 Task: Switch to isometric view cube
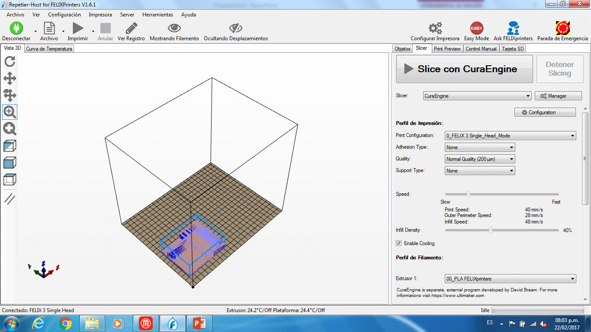tap(10, 146)
